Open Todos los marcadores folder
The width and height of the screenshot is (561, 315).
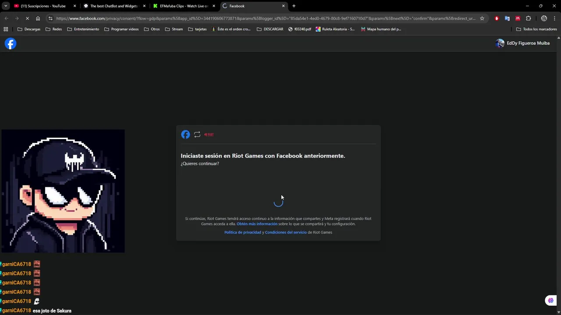[x=536, y=29]
